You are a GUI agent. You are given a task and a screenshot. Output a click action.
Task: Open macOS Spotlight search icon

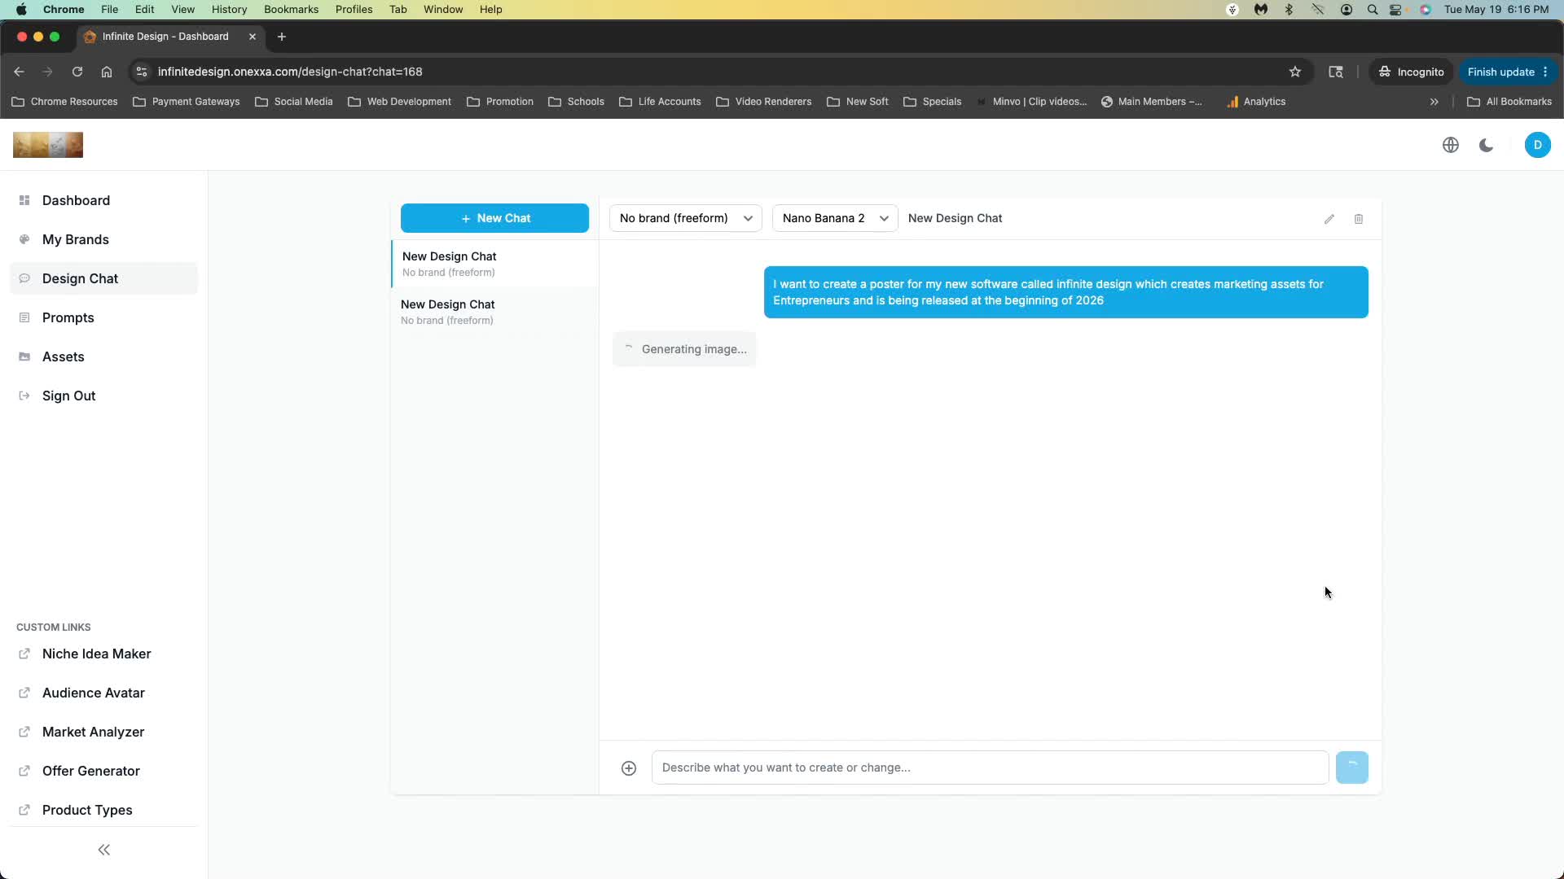tap(1373, 10)
